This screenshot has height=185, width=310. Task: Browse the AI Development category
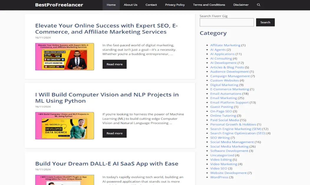pos(224,63)
